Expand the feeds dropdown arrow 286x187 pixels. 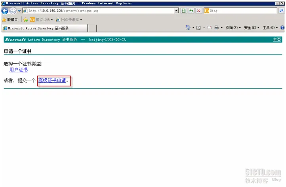pyautogui.click(x=204, y=28)
